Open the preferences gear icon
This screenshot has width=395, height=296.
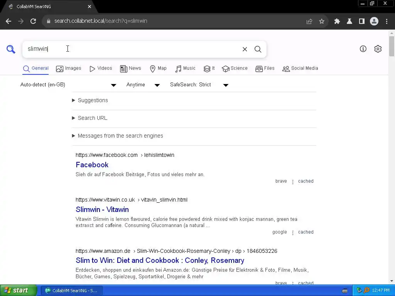[x=378, y=49]
